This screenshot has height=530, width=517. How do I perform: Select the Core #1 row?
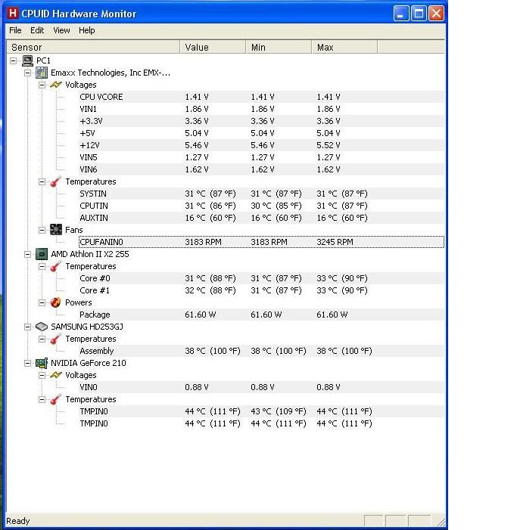(x=261, y=290)
